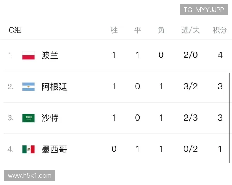The height and width of the screenshot is (185, 232).
Task: Click the 积分 column header
Action: click(220, 30)
